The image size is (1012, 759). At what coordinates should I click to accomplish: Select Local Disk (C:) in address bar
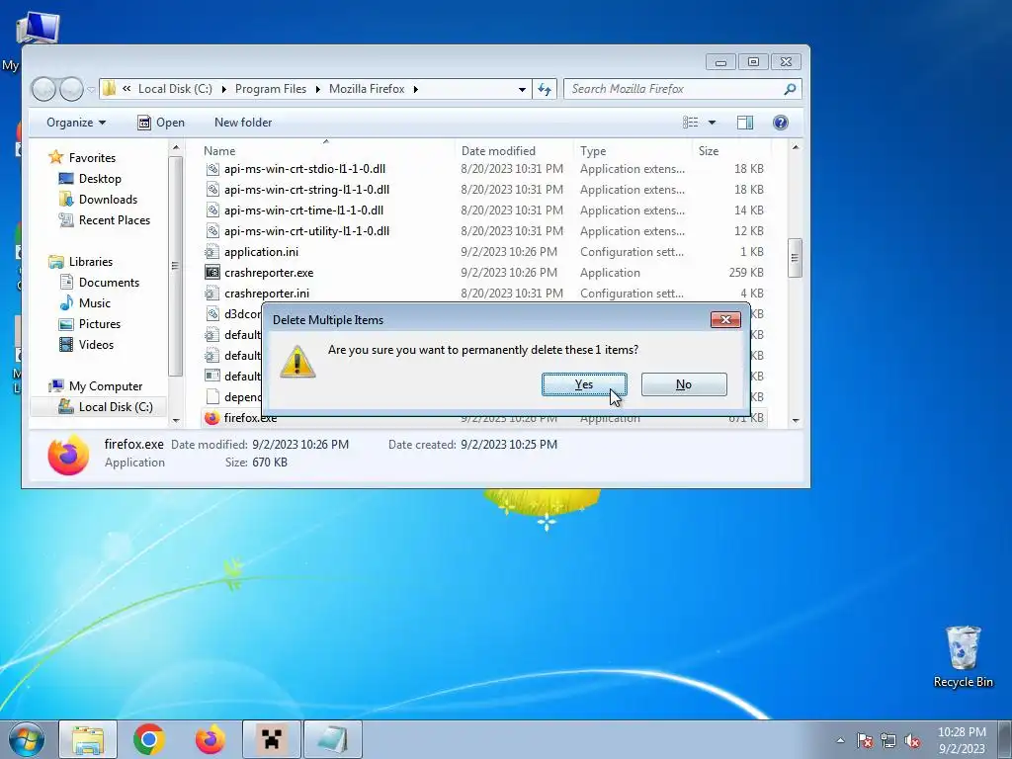(x=175, y=89)
